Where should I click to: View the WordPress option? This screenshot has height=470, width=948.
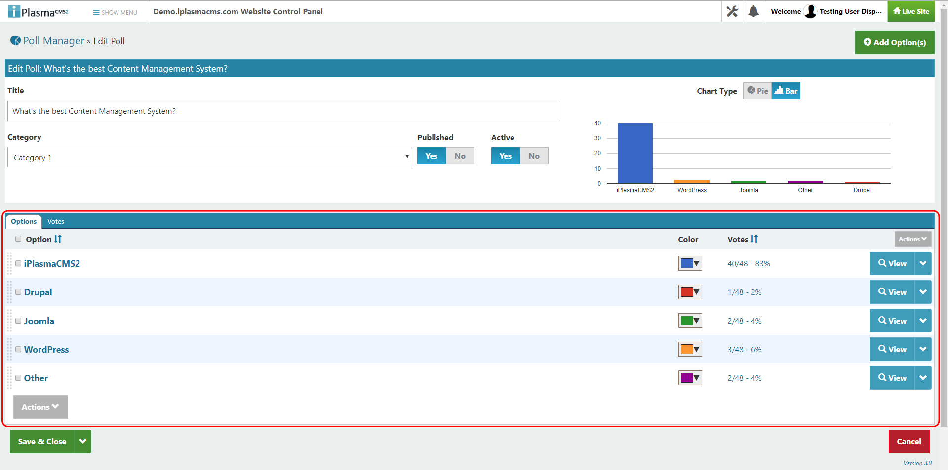pos(892,349)
